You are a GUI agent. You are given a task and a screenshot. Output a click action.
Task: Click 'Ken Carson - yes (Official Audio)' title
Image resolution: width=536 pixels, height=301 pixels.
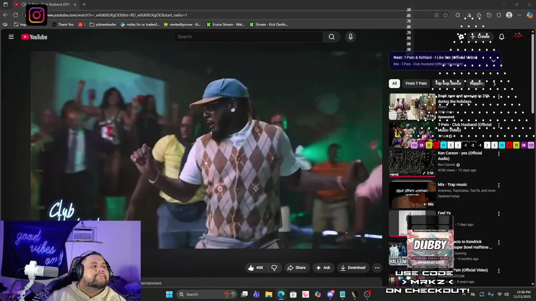460,156
